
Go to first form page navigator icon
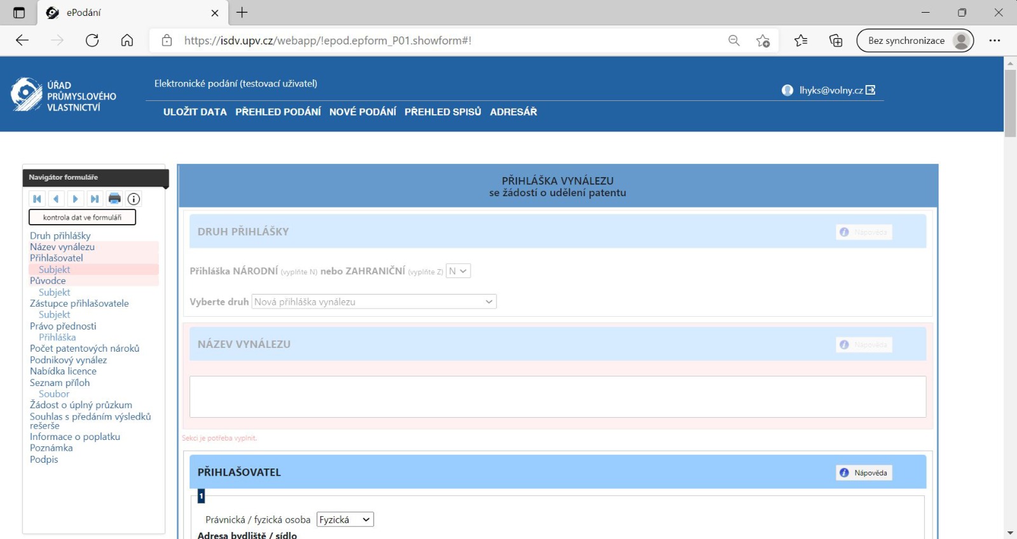tap(37, 199)
